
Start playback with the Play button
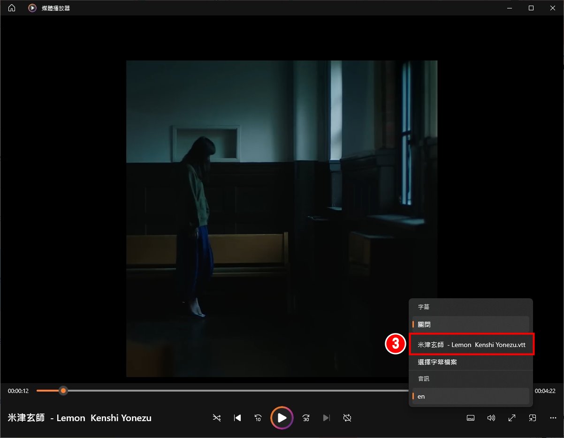(x=282, y=418)
